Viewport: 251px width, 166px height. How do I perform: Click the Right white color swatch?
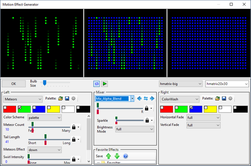coord(225,109)
